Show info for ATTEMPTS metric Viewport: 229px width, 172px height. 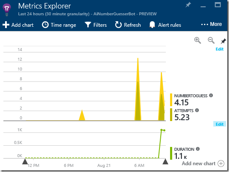(197, 110)
